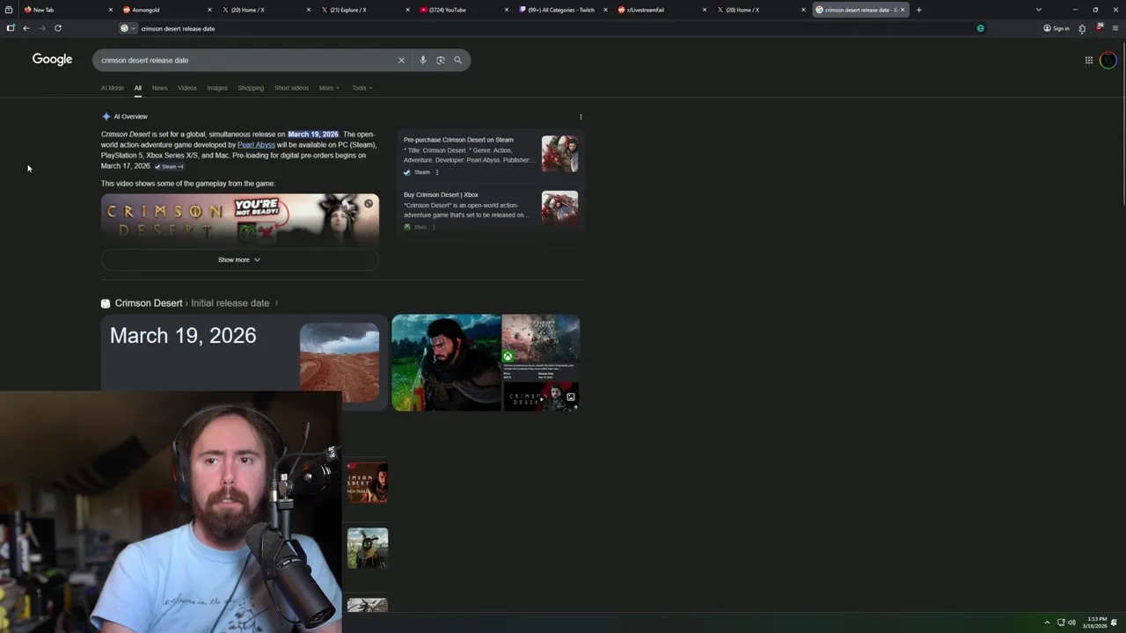
Task: Open the Tools dropdown
Action: [x=362, y=88]
